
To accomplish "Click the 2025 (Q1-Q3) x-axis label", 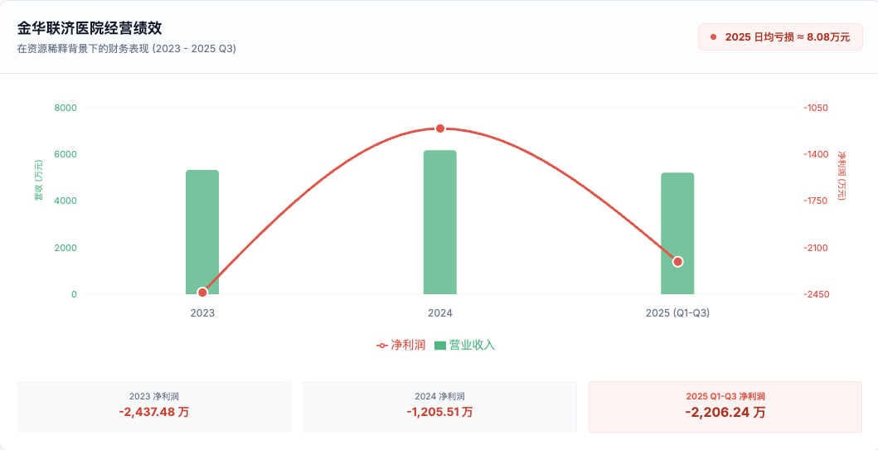I will pyautogui.click(x=677, y=313).
